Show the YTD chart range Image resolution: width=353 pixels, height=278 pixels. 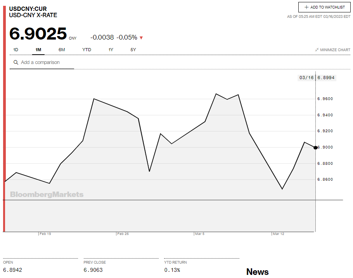pos(87,50)
